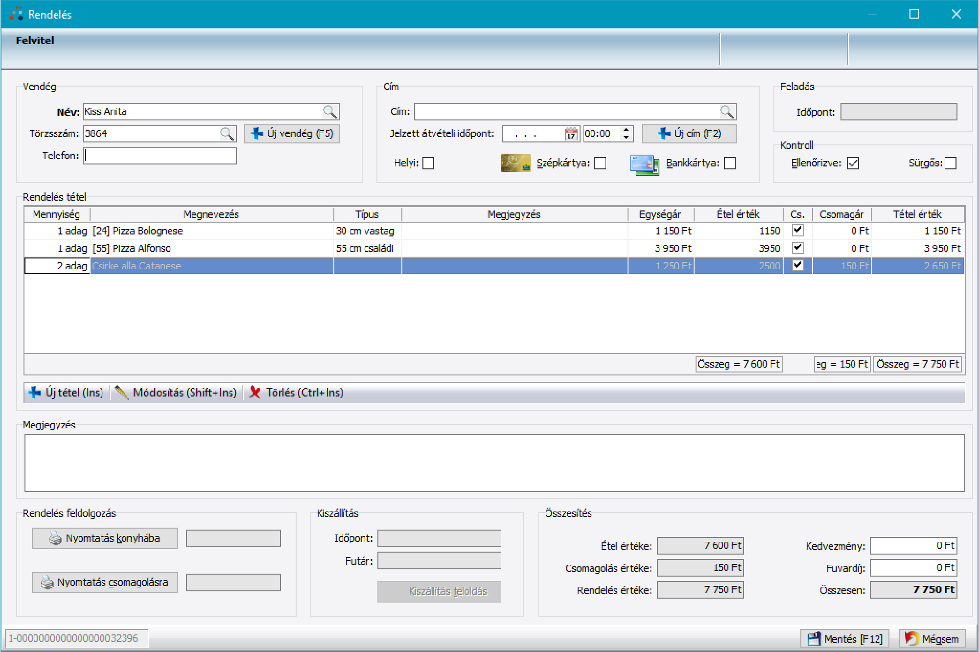Image resolution: width=979 pixels, height=652 pixels.
Task: Click order number 1-000000000000000032396 in status bar
Action: (76, 638)
